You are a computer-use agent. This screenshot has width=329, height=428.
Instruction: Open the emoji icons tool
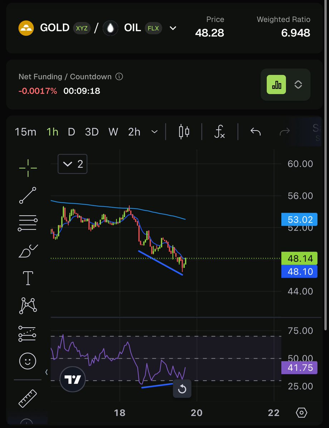[x=28, y=361]
